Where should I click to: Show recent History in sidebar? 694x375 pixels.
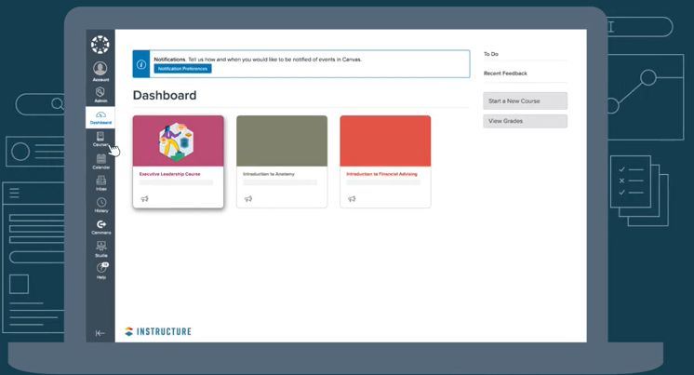[100, 205]
